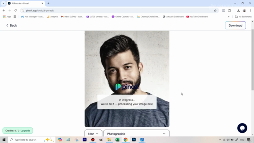Open the Amazon Dashboard bookmark

click(x=173, y=17)
